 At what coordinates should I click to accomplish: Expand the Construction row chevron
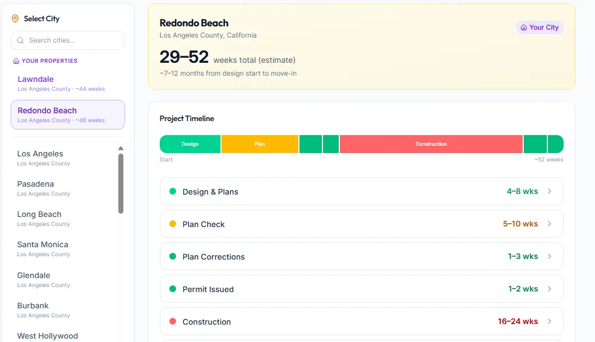[550, 321]
